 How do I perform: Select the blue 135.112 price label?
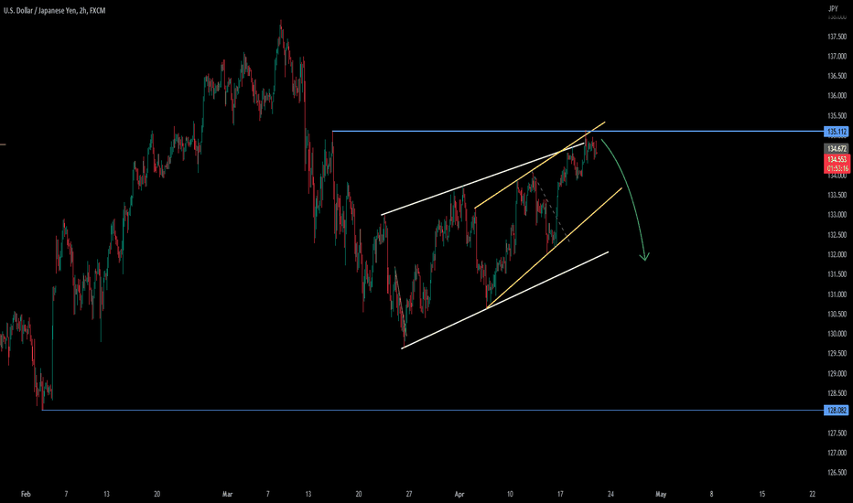pyautogui.click(x=837, y=132)
